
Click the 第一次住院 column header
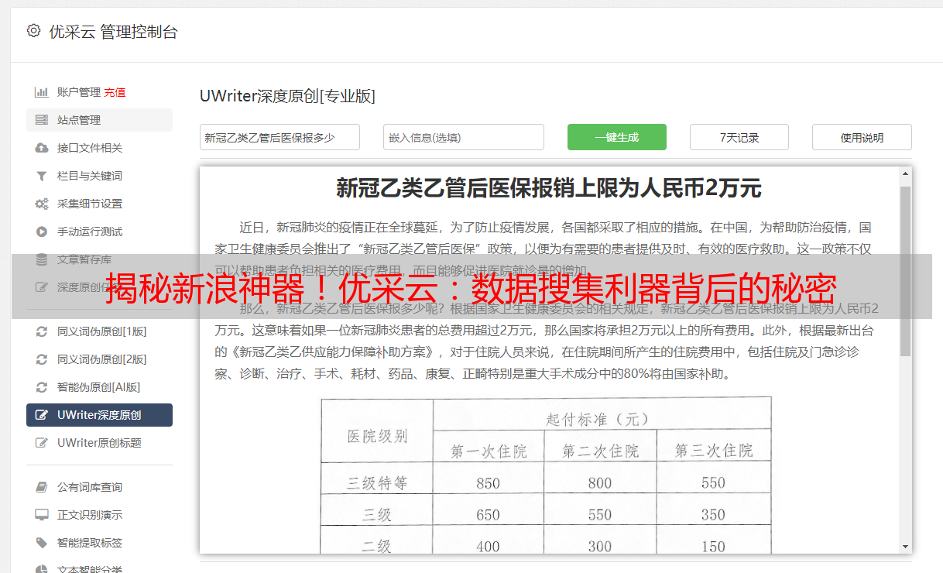[x=489, y=451]
